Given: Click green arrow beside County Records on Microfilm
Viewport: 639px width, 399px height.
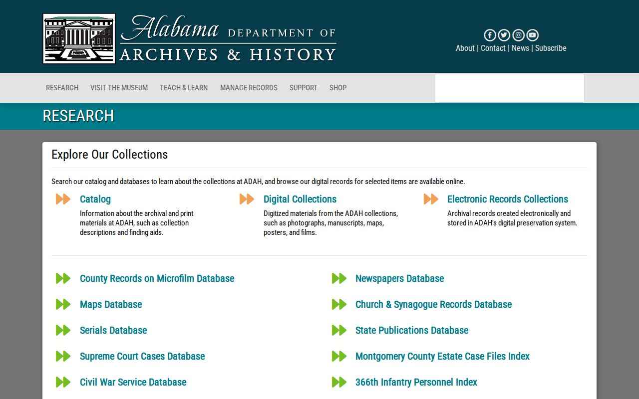Looking at the screenshot, I should pyautogui.click(x=63, y=278).
